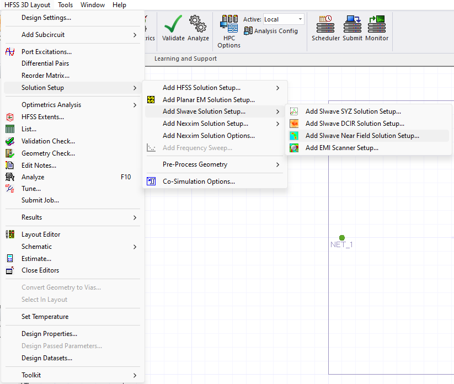Open the Help menu
The height and width of the screenshot is (384, 454).
point(119,4)
